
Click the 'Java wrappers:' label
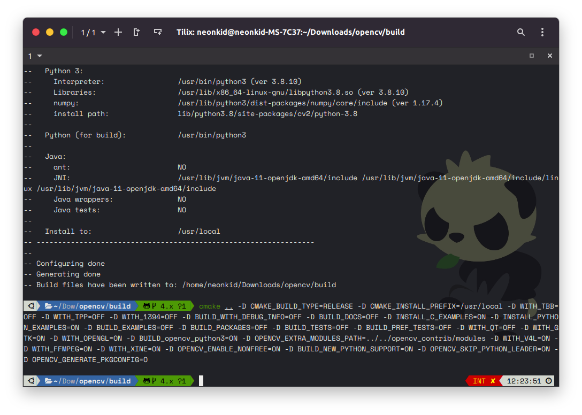click(x=83, y=199)
